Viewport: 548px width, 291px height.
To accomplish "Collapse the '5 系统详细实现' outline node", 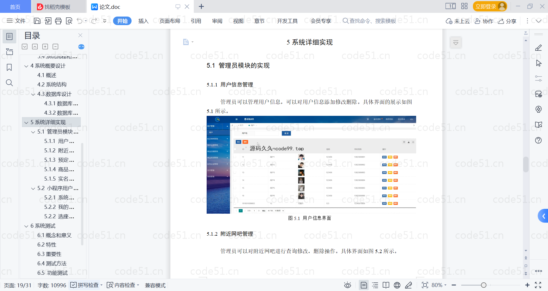I will [x=26, y=123].
